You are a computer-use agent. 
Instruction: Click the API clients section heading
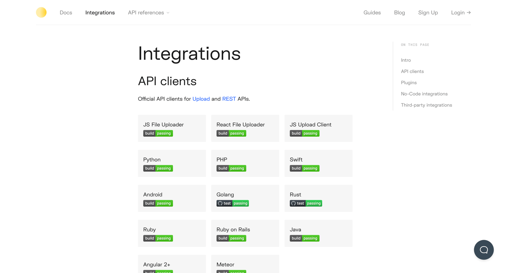(x=167, y=81)
